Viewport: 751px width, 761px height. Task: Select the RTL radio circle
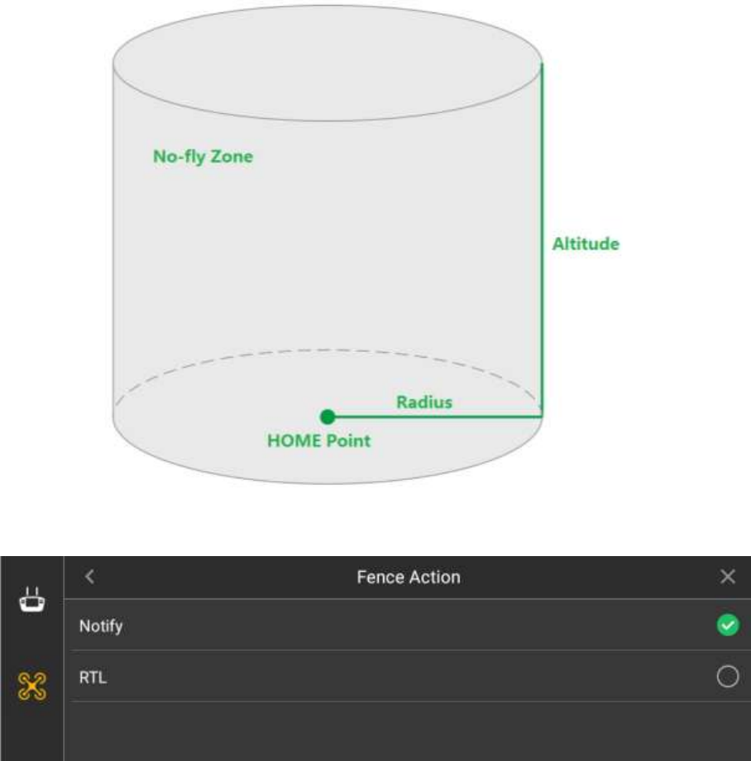[727, 678]
